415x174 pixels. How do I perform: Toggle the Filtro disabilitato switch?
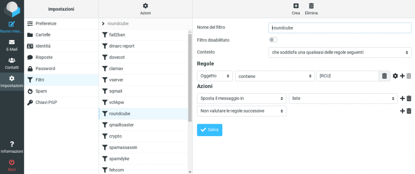click(x=273, y=40)
